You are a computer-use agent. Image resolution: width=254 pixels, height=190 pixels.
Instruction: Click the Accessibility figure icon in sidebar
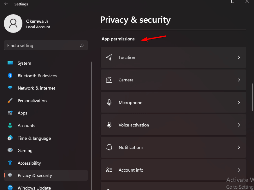(x=10, y=163)
